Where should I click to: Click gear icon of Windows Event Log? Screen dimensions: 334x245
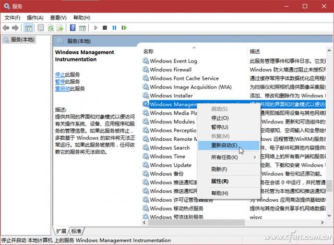point(146,61)
